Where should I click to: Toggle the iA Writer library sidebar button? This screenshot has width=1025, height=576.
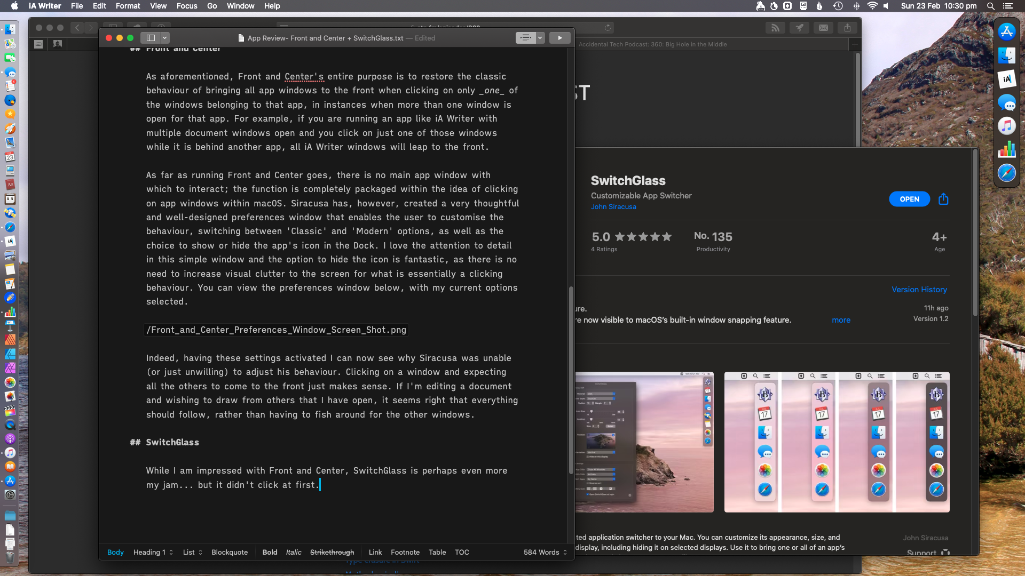151,38
